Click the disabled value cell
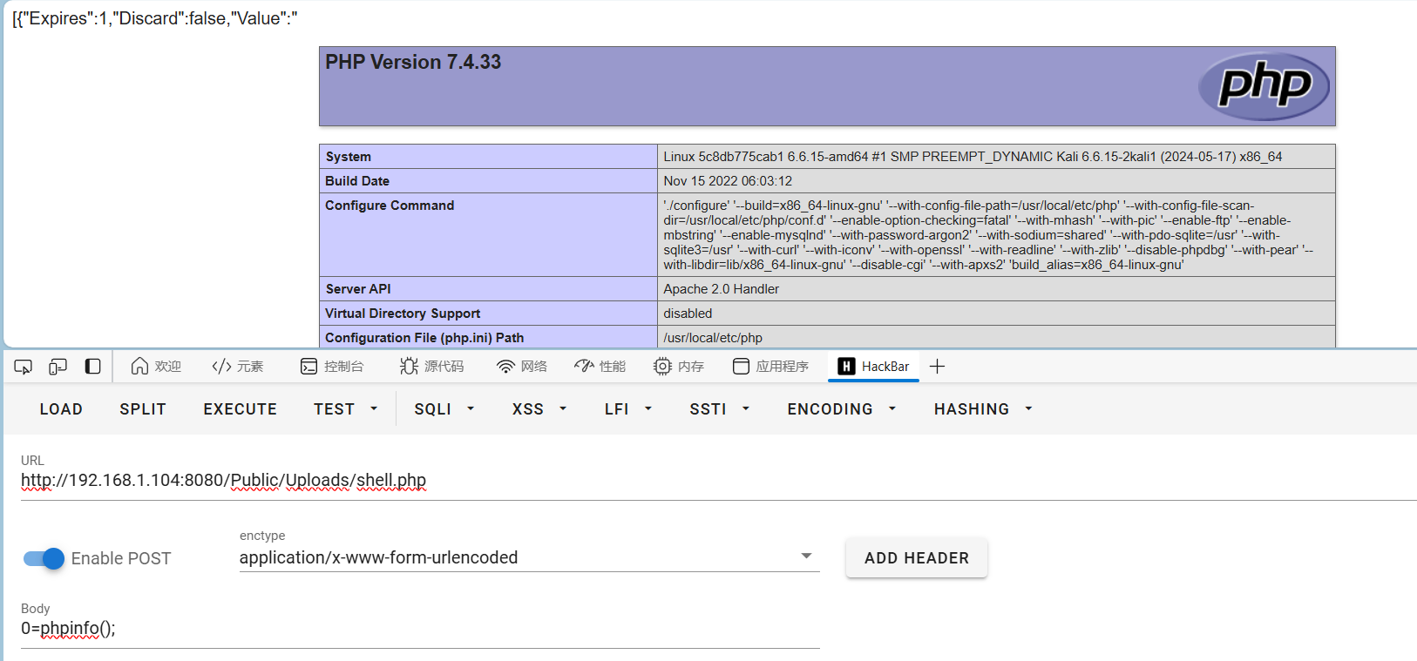 point(996,314)
